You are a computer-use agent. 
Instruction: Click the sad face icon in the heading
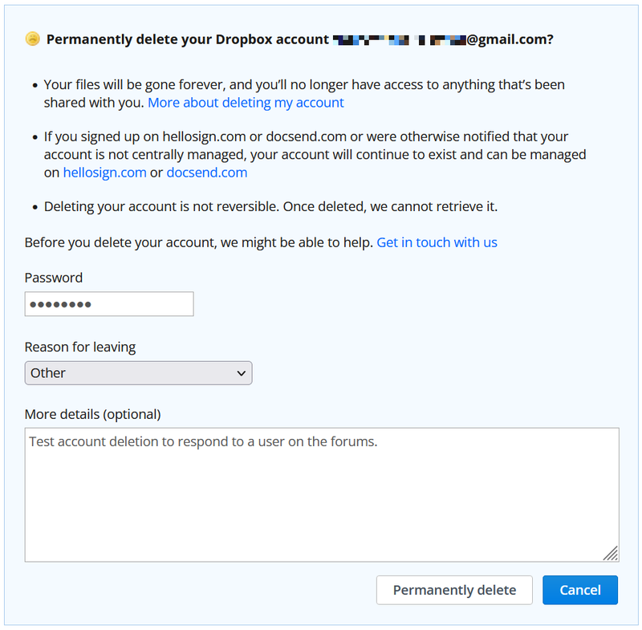pos(33,39)
